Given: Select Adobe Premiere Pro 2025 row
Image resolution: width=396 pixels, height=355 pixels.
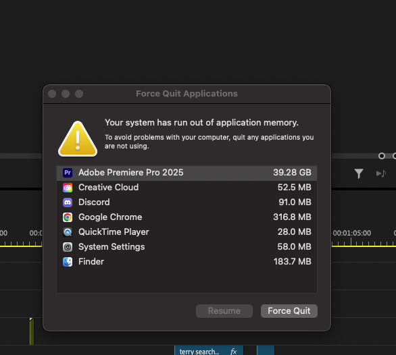Looking at the screenshot, I should coord(187,173).
